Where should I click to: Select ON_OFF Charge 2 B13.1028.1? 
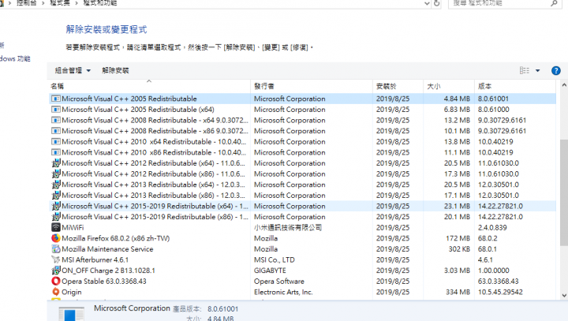click(302, 271)
